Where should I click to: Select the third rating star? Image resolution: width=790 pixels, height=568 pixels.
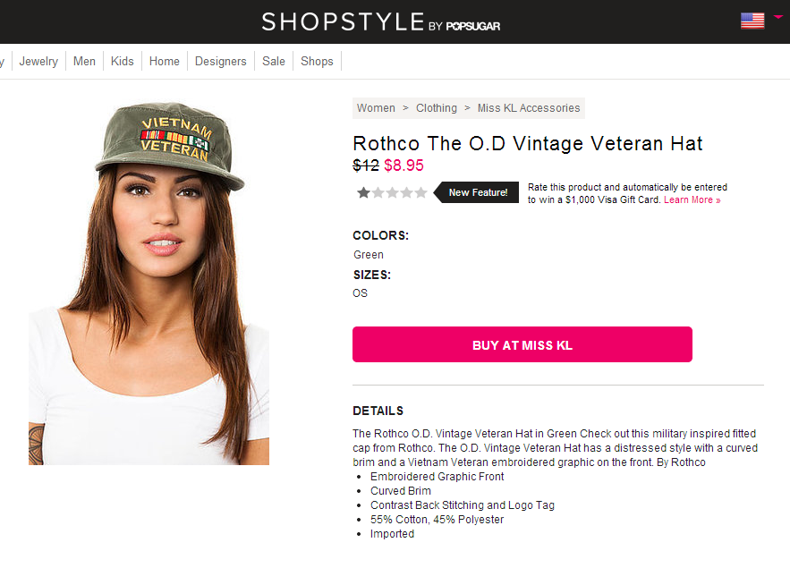[x=393, y=192]
